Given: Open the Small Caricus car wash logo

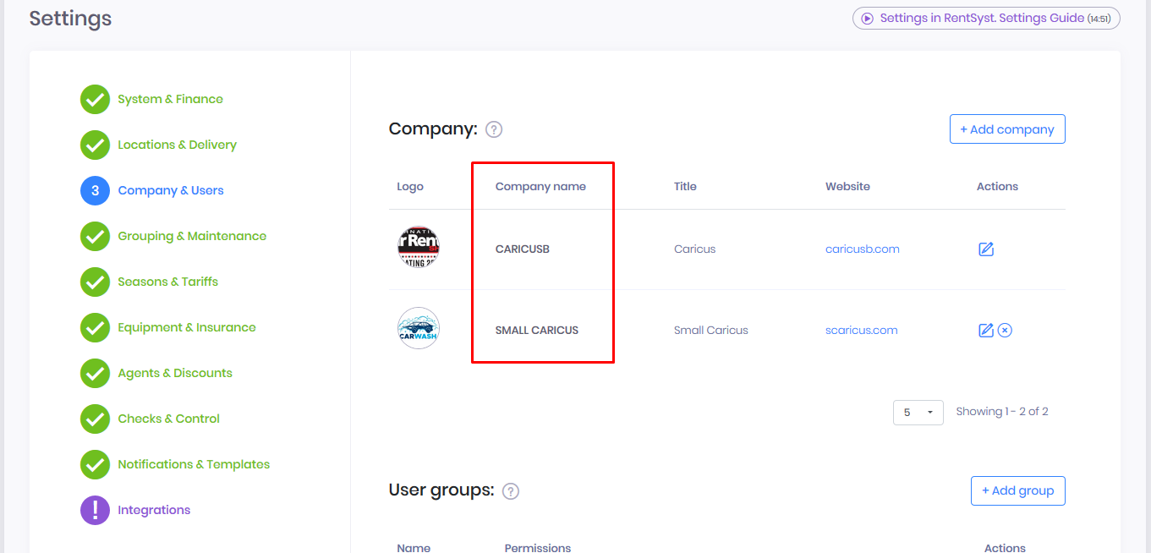Looking at the screenshot, I should click(419, 328).
